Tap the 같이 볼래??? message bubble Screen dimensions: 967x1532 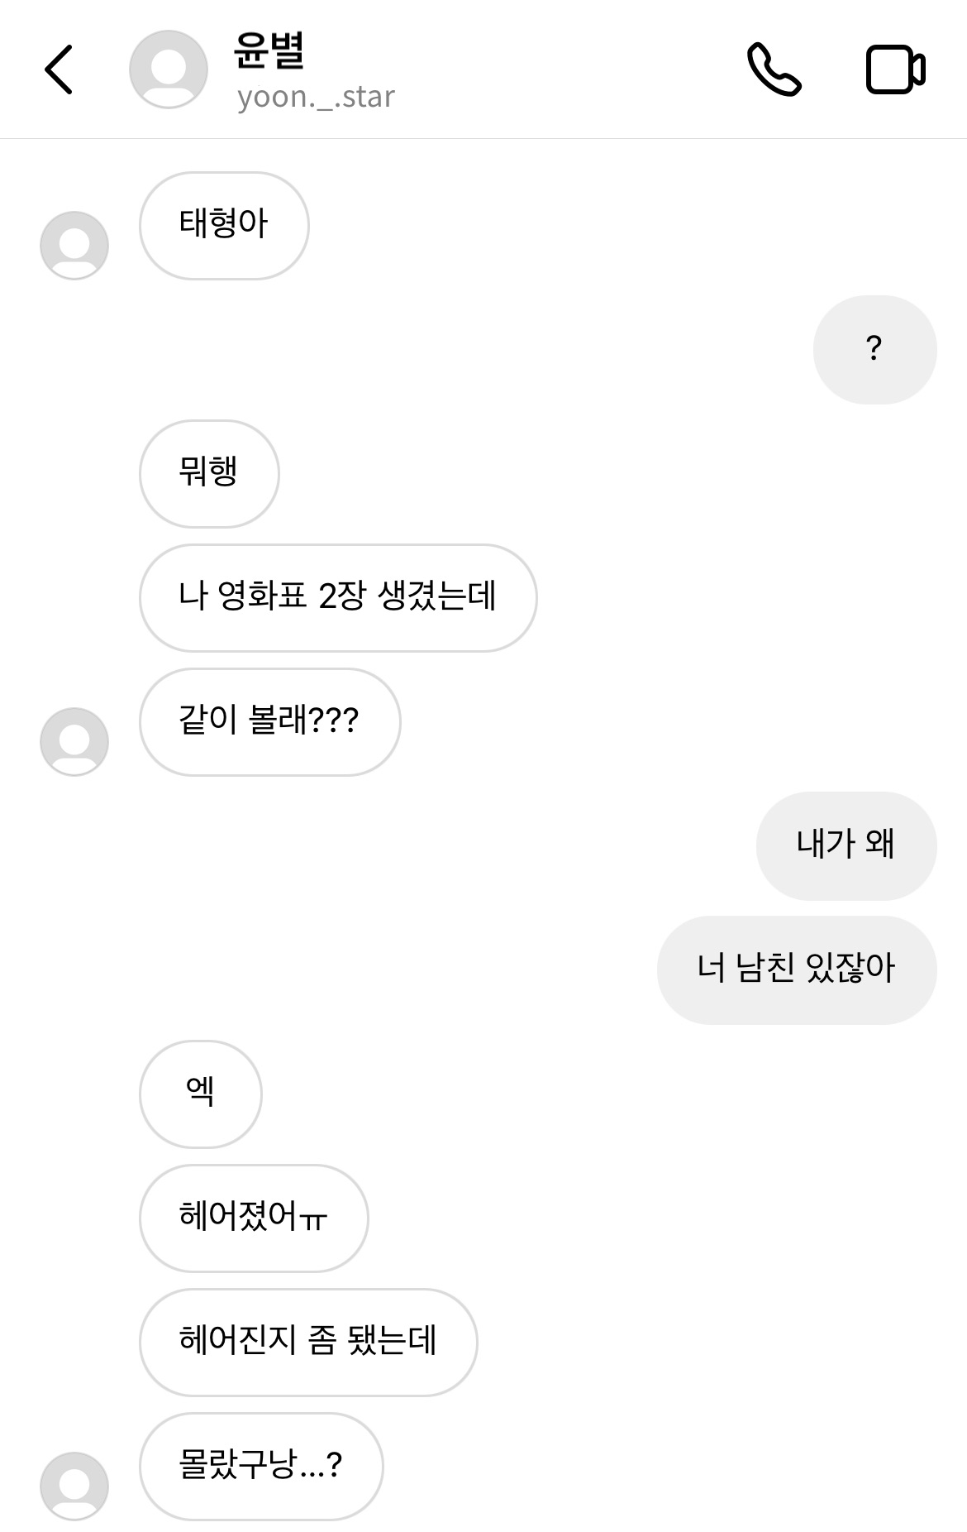click(269, 721)
